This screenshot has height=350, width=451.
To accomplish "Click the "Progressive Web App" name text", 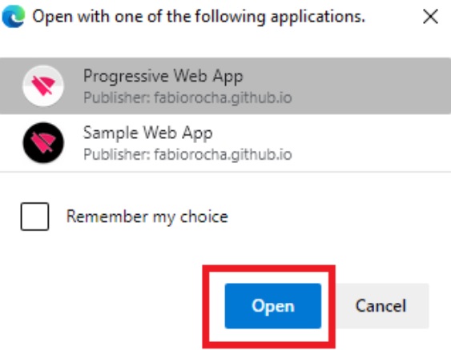I will tap(163, 76).
